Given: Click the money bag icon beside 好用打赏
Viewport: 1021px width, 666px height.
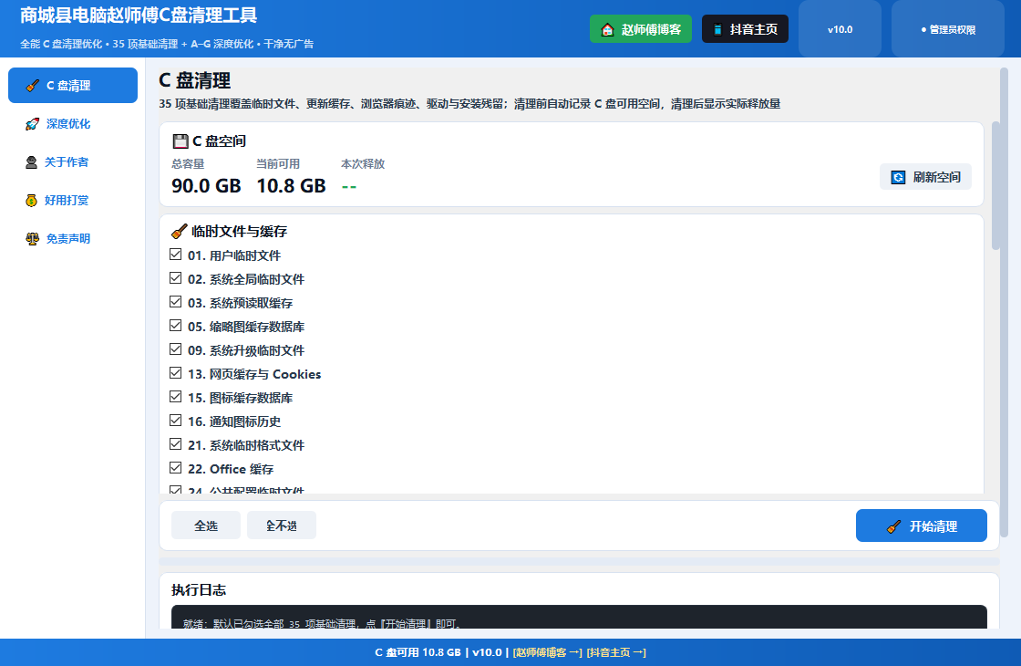Looking at the screenshot, I should click(x=31, y=200).
